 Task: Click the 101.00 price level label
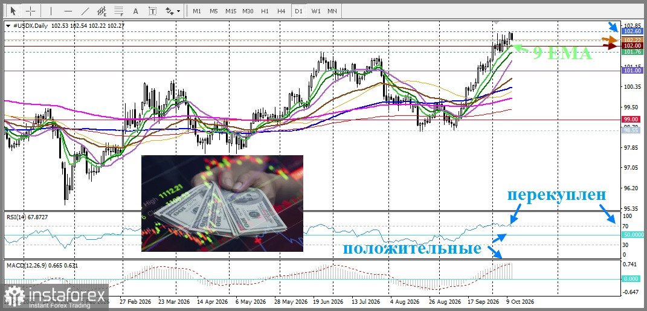pos(633,71)
